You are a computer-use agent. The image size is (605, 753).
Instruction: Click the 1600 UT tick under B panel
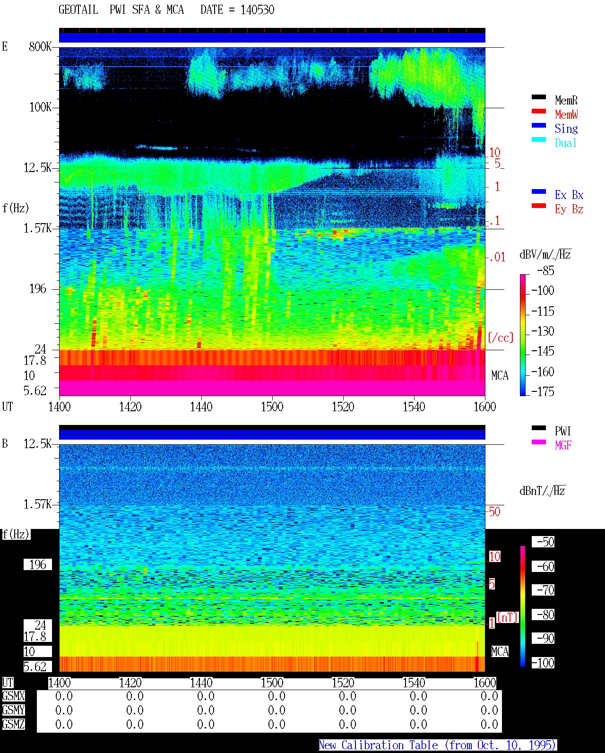485,683
